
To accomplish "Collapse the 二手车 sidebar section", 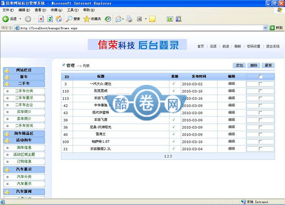I will pos(24,84).
